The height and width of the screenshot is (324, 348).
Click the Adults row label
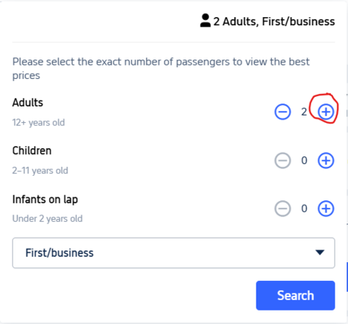28,102
